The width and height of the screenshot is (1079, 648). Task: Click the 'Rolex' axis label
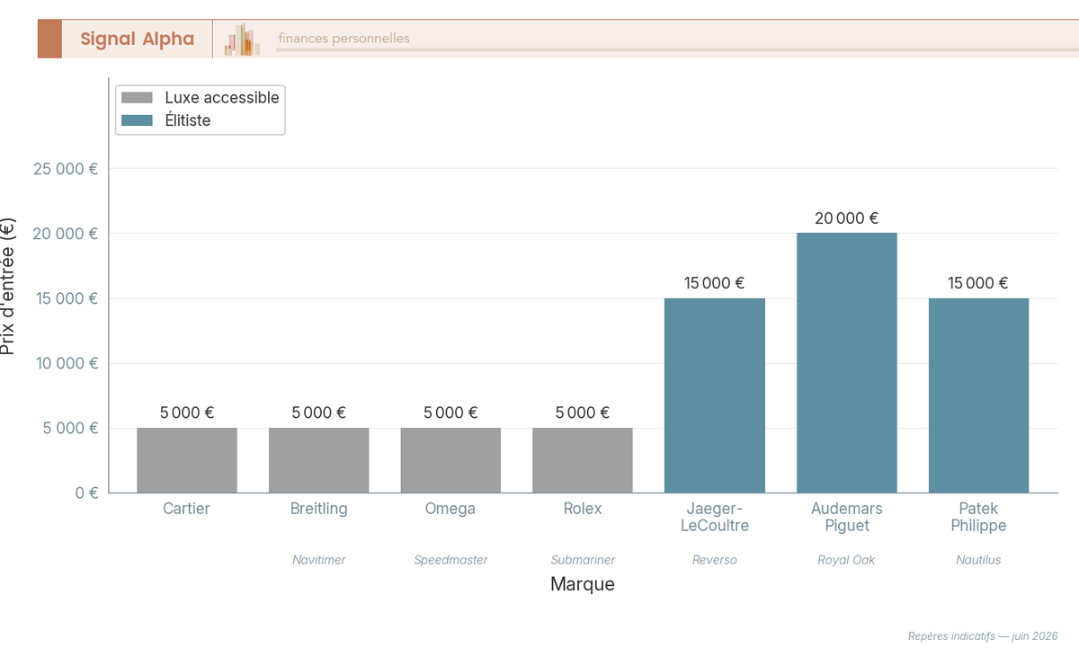coord(583,509)
